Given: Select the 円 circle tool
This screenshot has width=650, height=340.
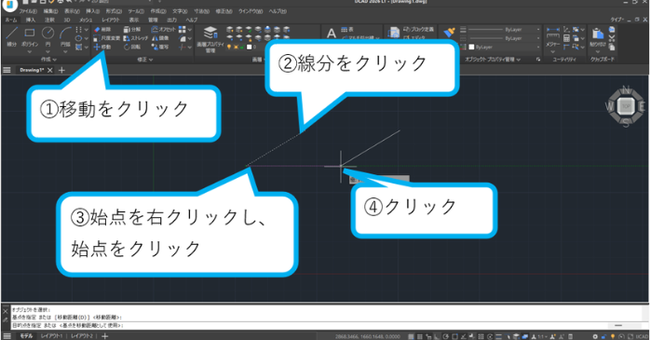Looking at the screenshot, I should point(47,36).
